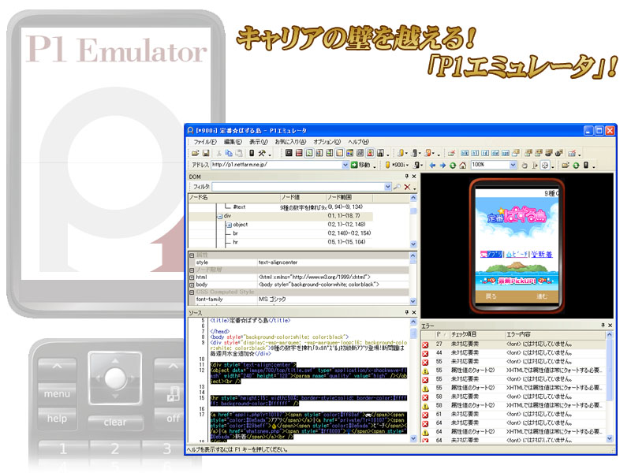Click the black phone icon beside the hammer
Viewport: 631px width, 473px height.
(252, 153)
